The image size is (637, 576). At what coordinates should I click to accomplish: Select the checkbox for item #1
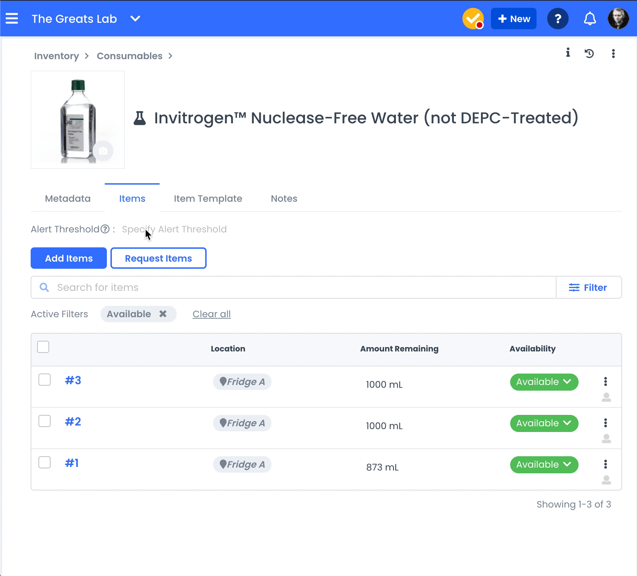(x=45, y=462)
